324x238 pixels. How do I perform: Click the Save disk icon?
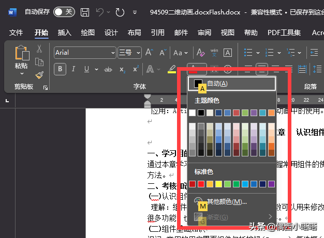click(85, 12)
